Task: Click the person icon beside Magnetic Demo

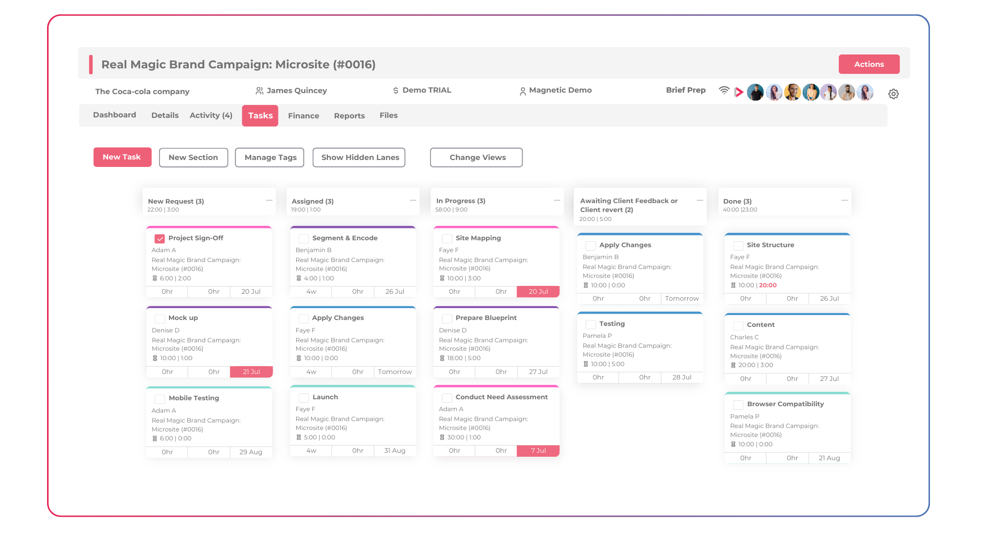Action: tap(522, 91)
